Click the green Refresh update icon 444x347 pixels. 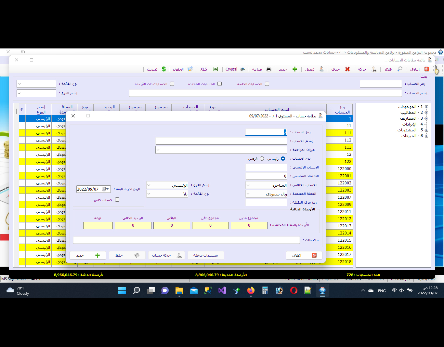(x=164, y=69)
